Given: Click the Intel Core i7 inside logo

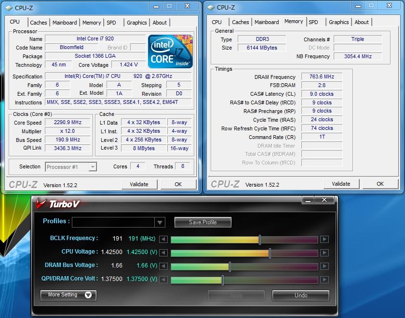Looking at the screenshot, I should pos(170,51).
